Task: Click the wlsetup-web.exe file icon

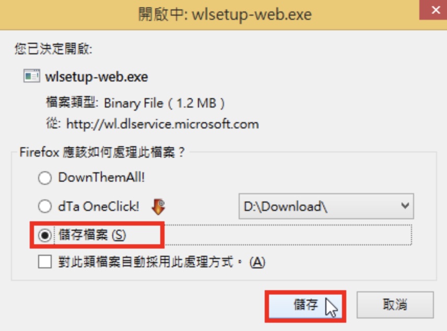Action: coord(31,76)
